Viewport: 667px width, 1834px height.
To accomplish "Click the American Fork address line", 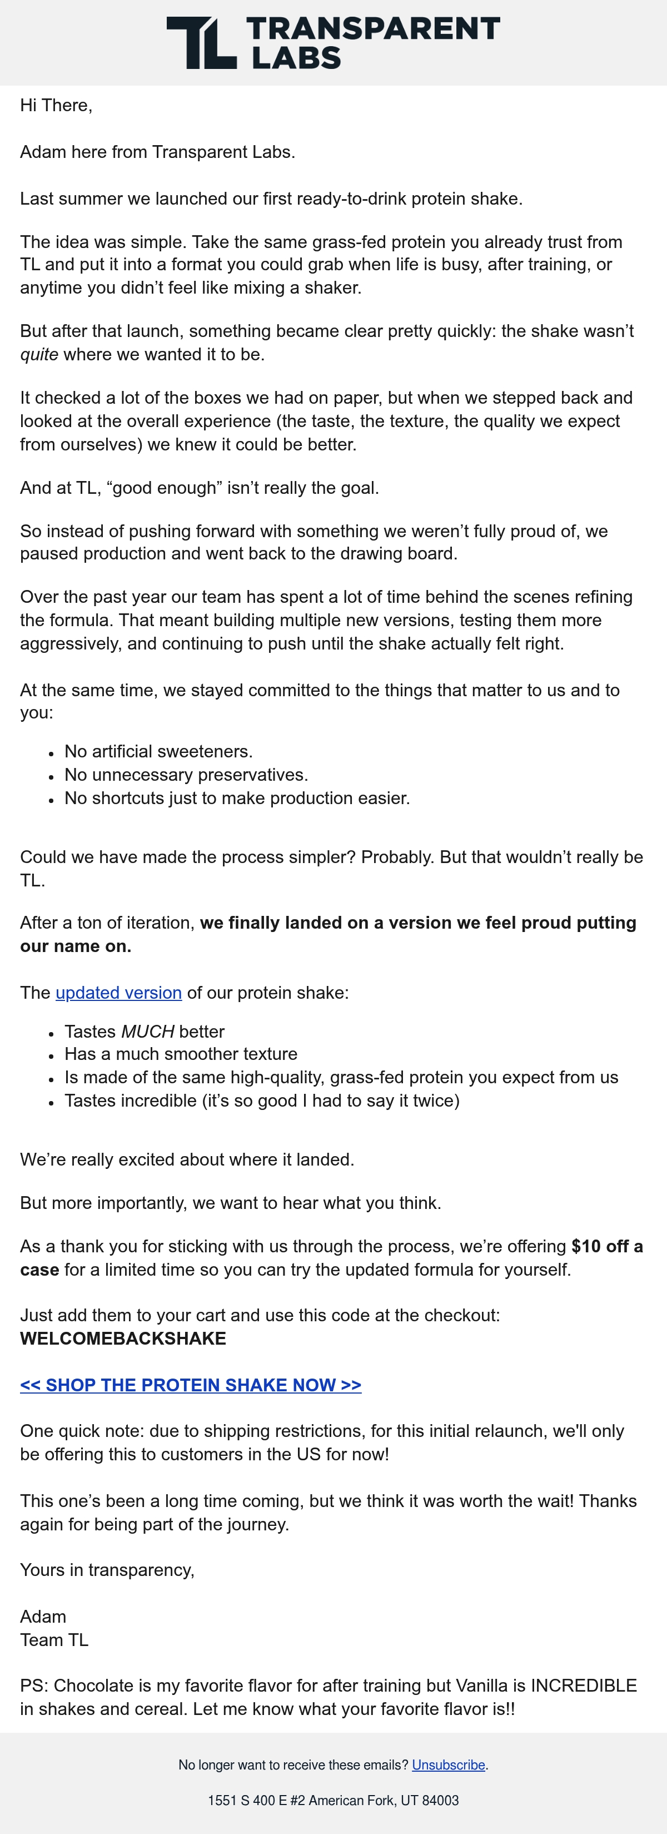I will pos(333,1801).
